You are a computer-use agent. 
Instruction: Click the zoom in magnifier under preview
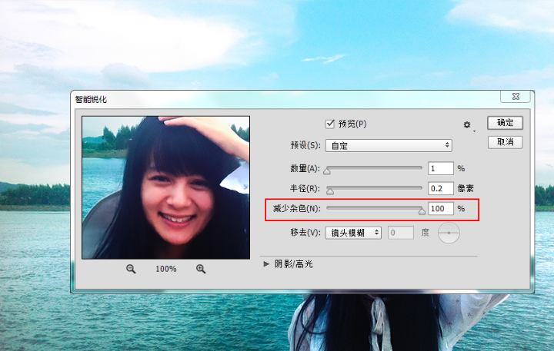coord(201,269)
